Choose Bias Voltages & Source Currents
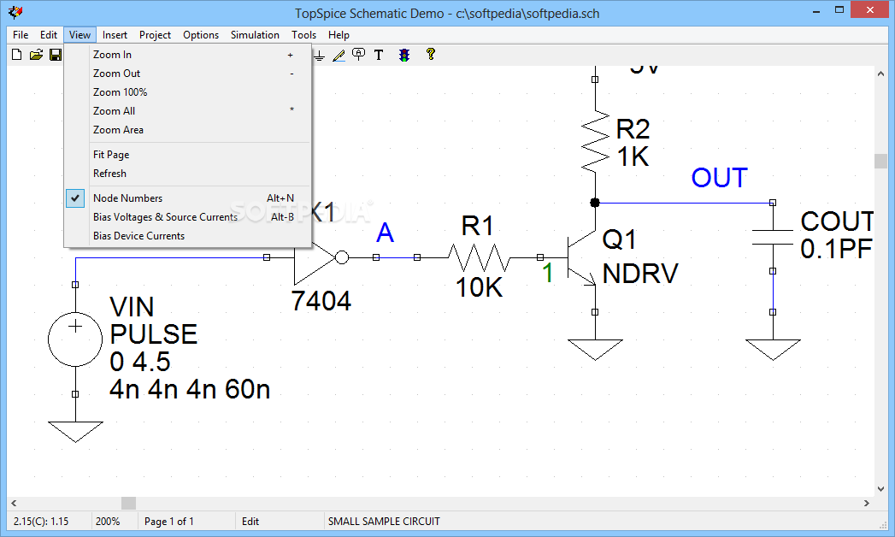Image resolution: width=895 pixels, height=537 pixels. click(x=188, y=217)
